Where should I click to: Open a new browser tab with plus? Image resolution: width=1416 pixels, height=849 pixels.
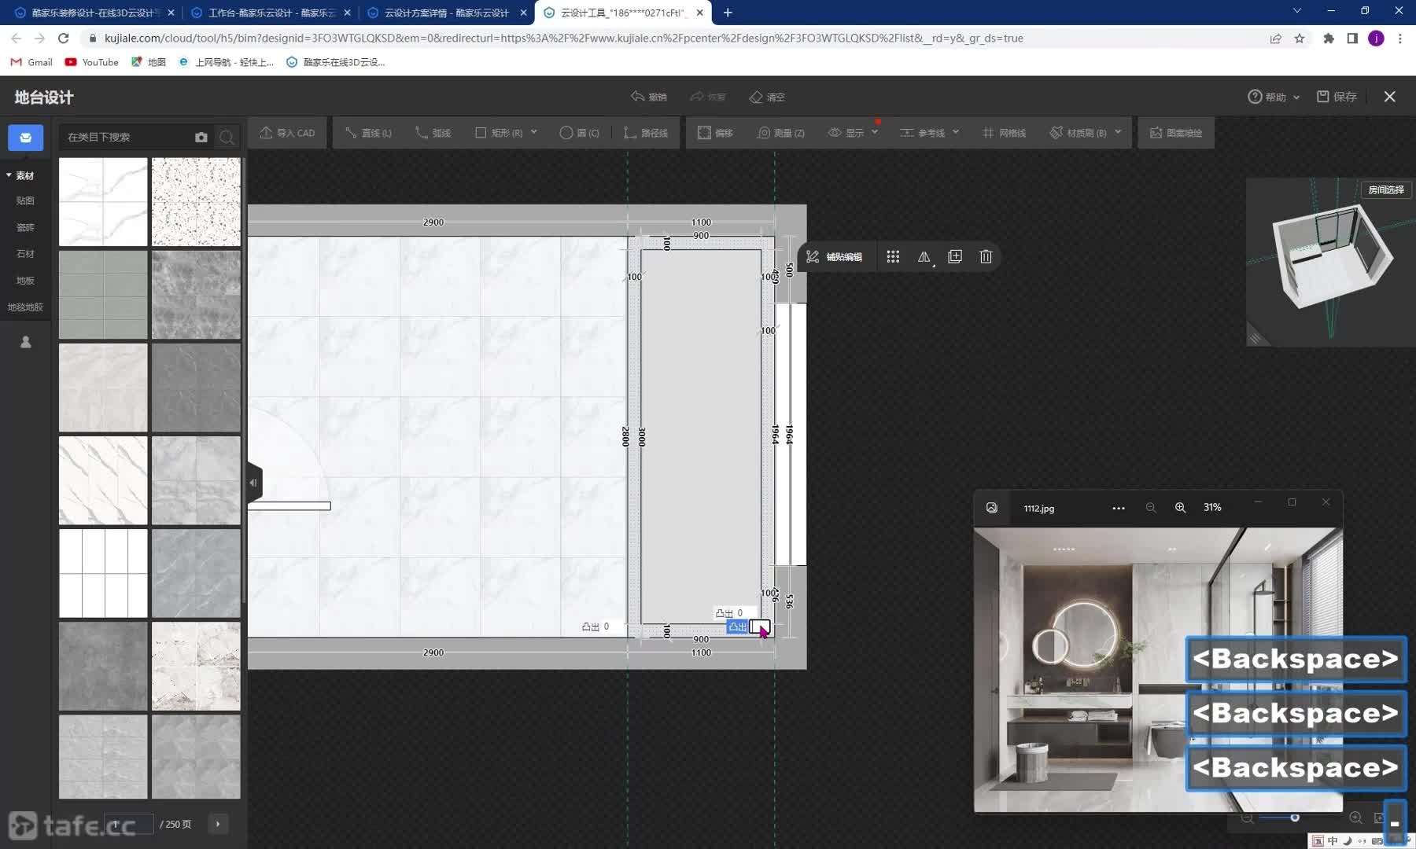pyautogui.click(x=728, y=13)
